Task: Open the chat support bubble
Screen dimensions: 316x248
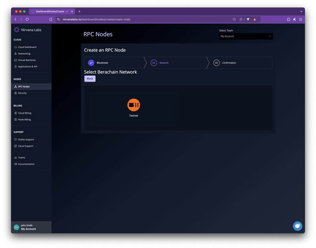Action: [x=298, y=226]
